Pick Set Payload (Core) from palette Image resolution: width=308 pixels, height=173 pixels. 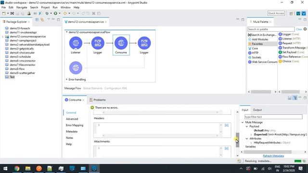tap(291, 52)
